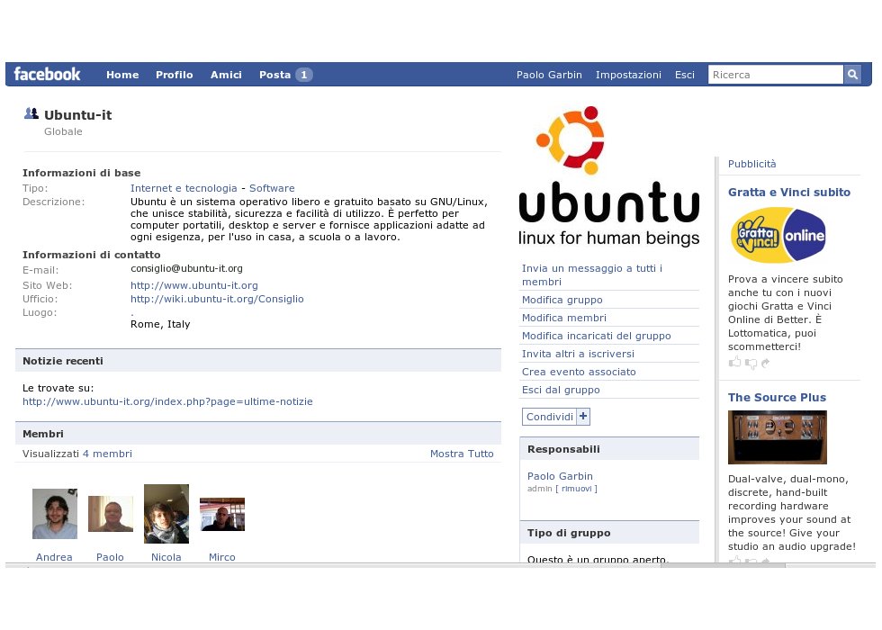Go to Home in the top bar

coord(122,75)
